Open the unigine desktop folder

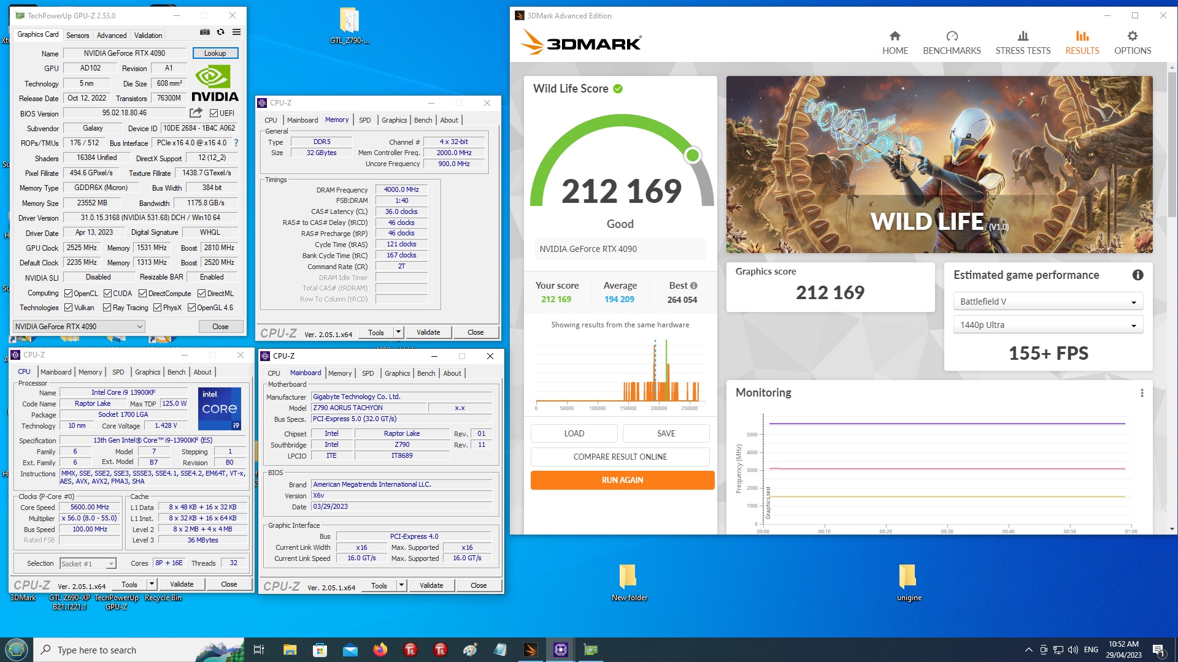pos(909,582)
